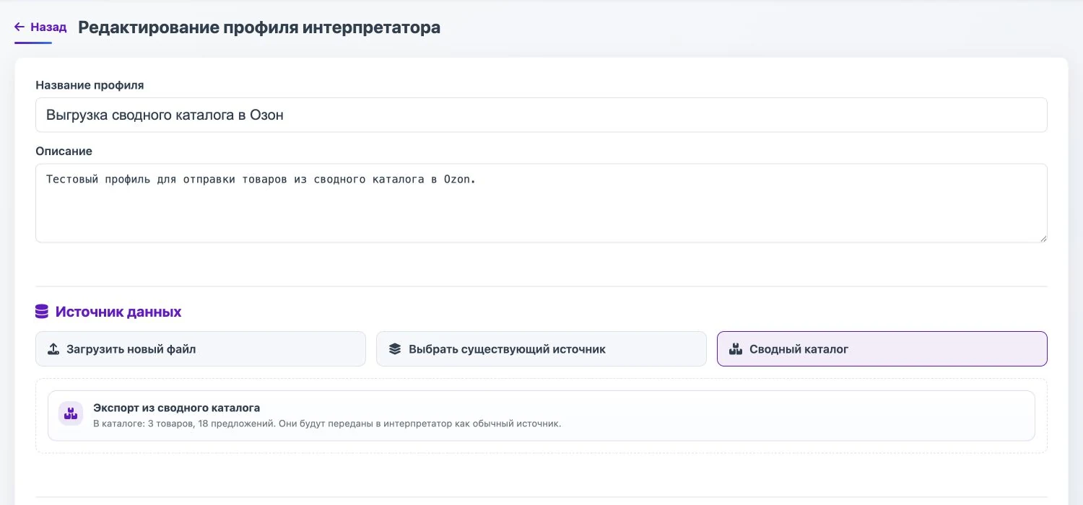Go back via the Назад link
Screen dimensions: 1083x505
click(x=40, y=27)
